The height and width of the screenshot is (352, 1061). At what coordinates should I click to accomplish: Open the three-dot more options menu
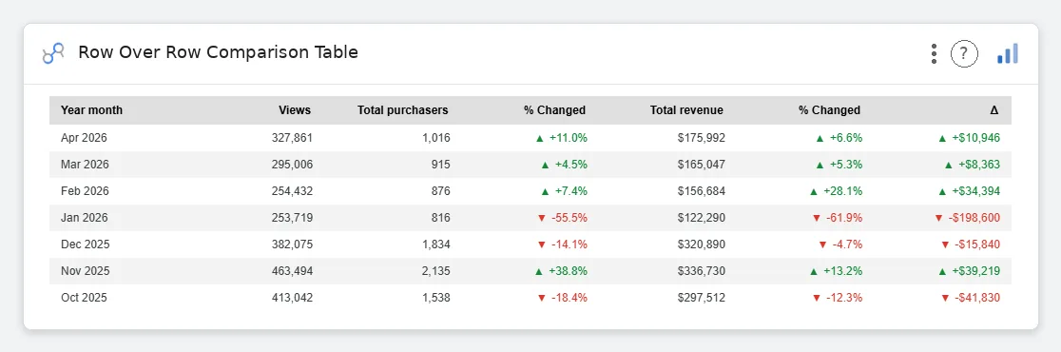(x=934, y=53)
